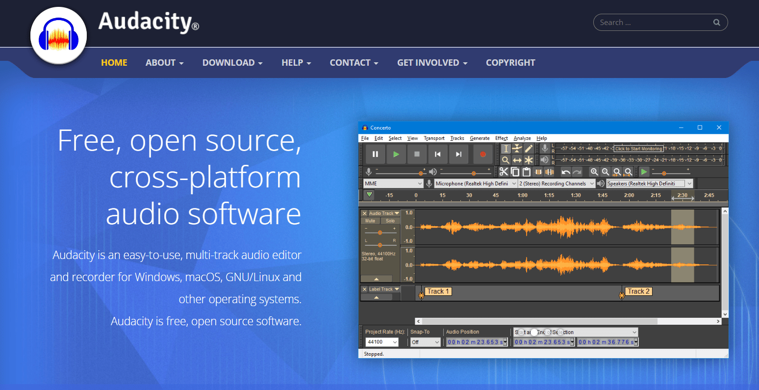Image resolution: width=759 pixels, height=390 pixels.
Task: Open the Snap-To Off dropdown
Action: (x=426, y=342)
